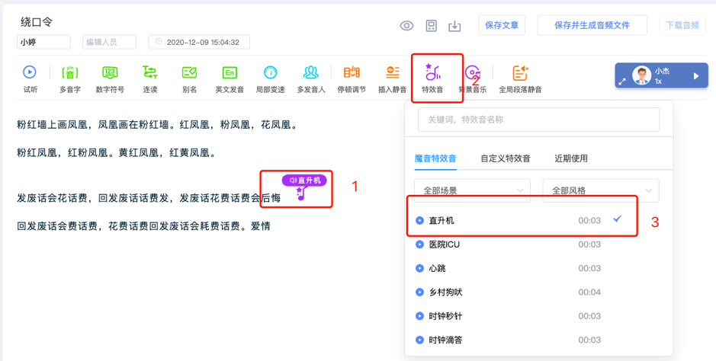
Task: Click the save disk icon in header
Action: click(x=431, y=26)
